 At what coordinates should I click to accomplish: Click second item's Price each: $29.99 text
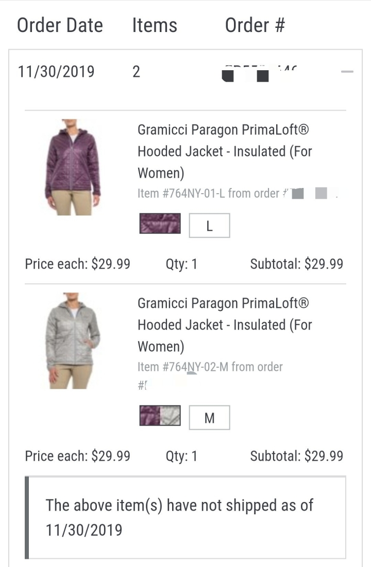click(x=78, y=456)
